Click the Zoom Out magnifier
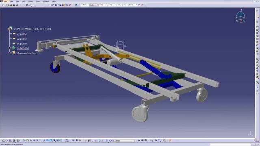 click(x=41, y=140)
